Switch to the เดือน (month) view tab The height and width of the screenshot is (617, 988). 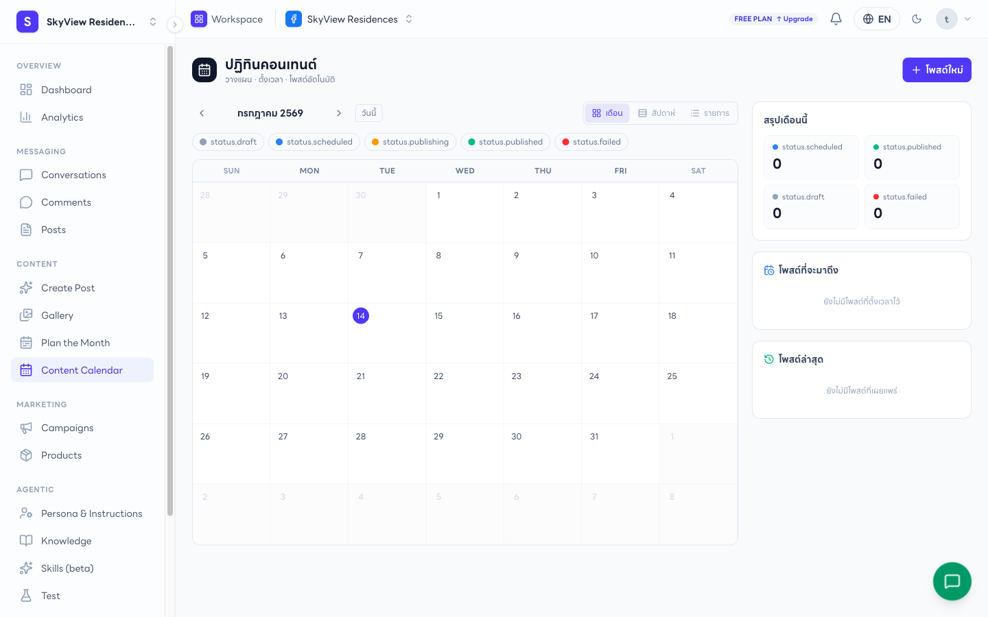(x=607, y=113)
